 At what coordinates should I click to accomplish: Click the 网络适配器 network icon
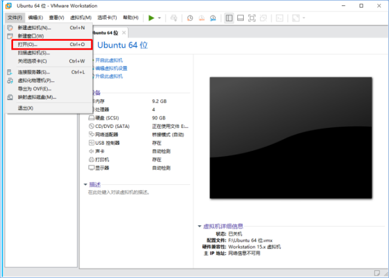[x=91, y=135]
